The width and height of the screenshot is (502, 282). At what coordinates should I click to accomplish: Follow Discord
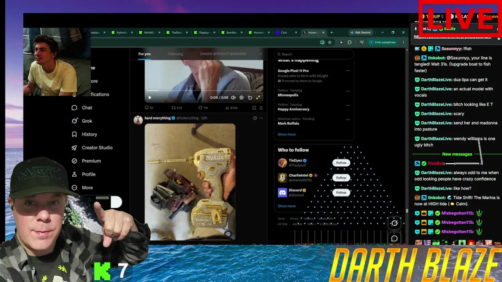[x=341, y=193]
